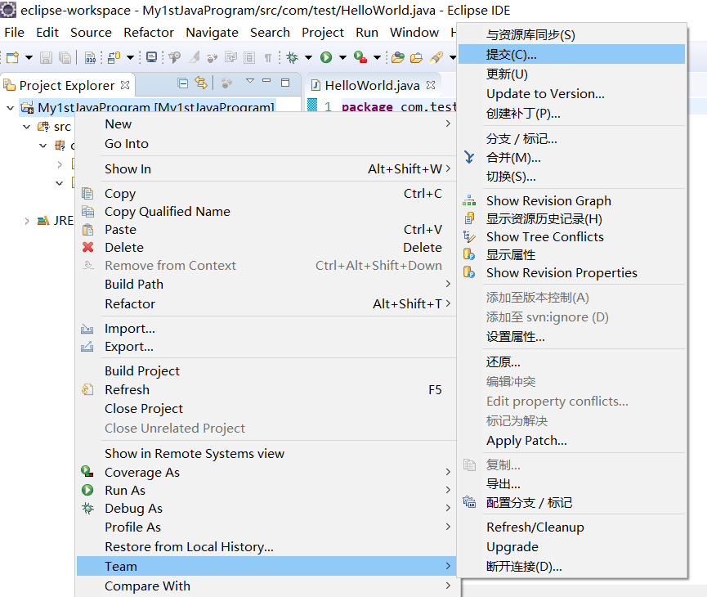Open the Debug dropdown arrow
The width and height of the screenshot is (707, 597).
[308, 57]
